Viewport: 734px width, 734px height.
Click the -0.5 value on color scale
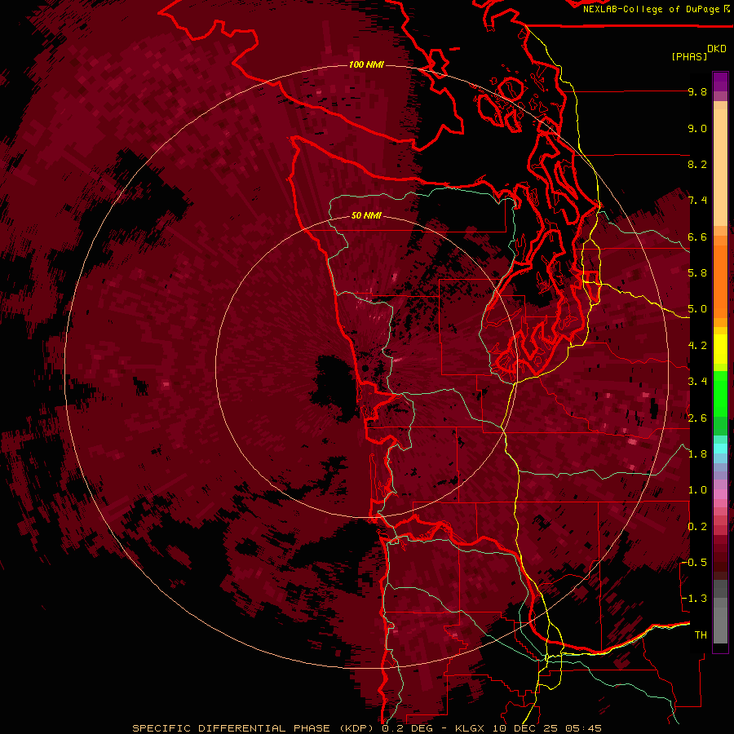pyautogui.click(x=694, y=563)
